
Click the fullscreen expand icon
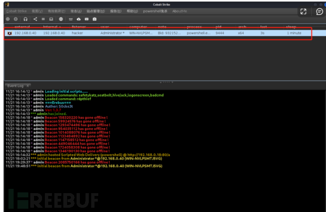pyautogui.click(x=303, y=11)
